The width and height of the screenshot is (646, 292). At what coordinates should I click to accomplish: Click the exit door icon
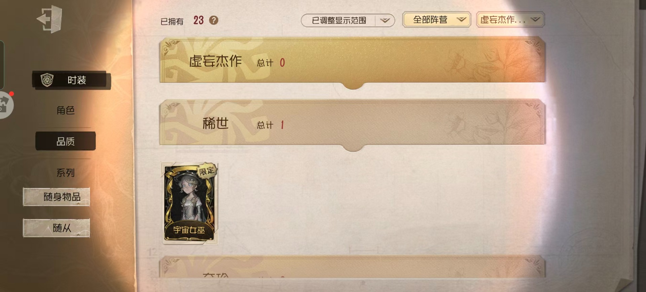coord(49,19)
